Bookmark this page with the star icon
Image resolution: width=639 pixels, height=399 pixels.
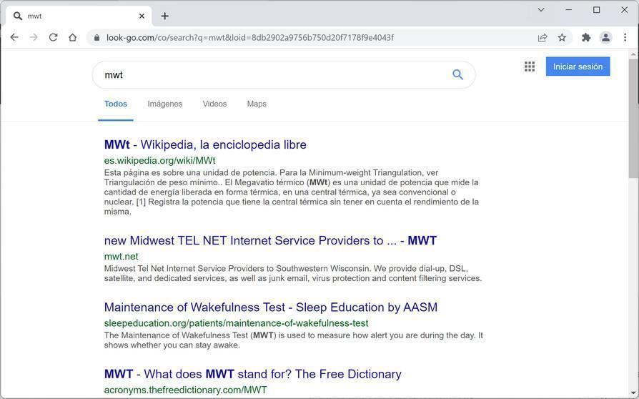point(562,37)
